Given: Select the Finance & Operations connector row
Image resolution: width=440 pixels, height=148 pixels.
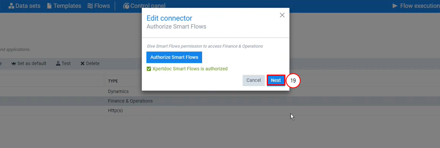Looking at the screenshot, I should (220, 101).
